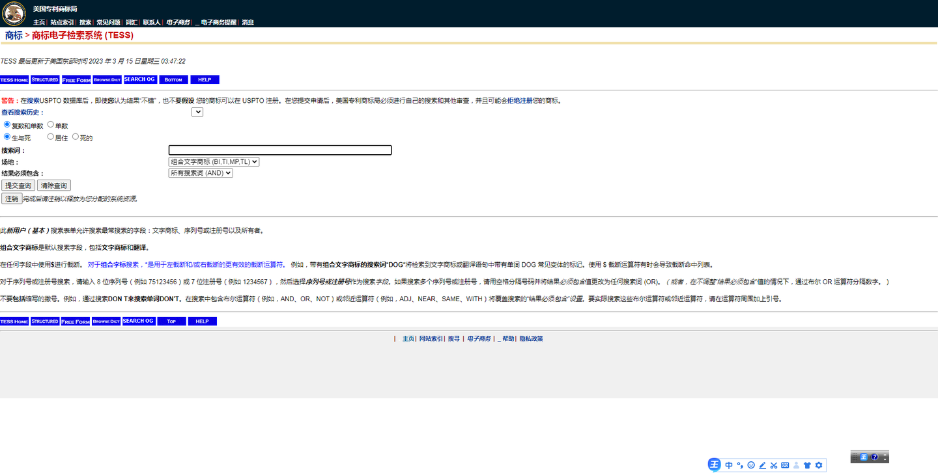Image resolution: width=938 pixels, height=473 pixels.
Task: Click the language bar grip handle
Action: [x=854, y=457]
